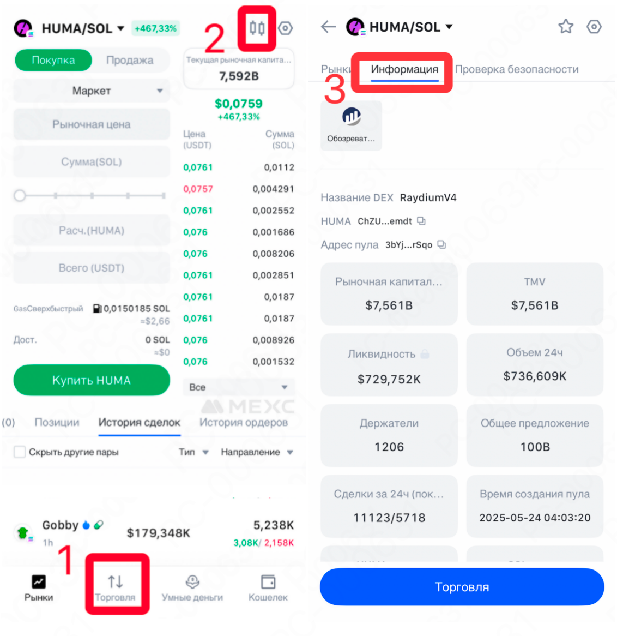The height and width of the screenshot is (636, 617).
Task: Select Покупка buy mode
Action: 53,61
